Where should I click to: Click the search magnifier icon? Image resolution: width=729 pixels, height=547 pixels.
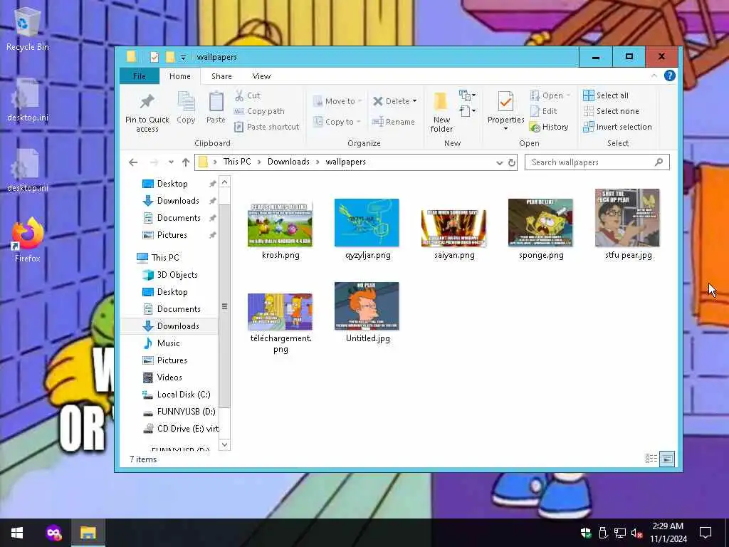click(659, 162)
